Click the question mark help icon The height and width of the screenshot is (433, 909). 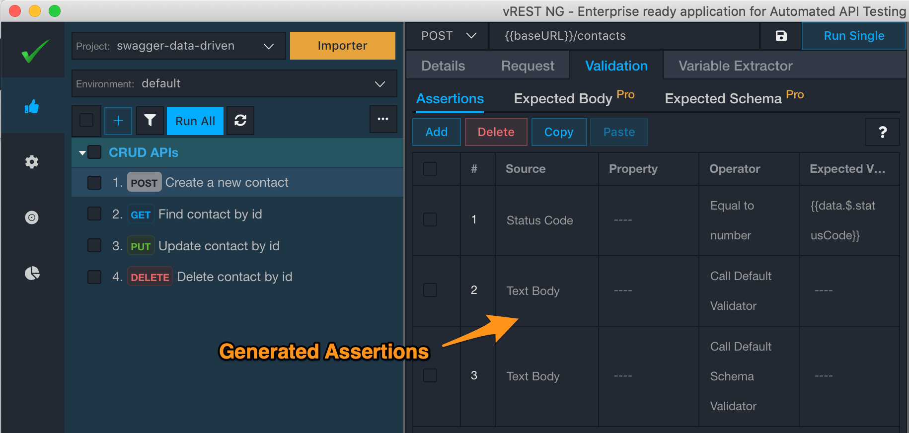(882, 132)
